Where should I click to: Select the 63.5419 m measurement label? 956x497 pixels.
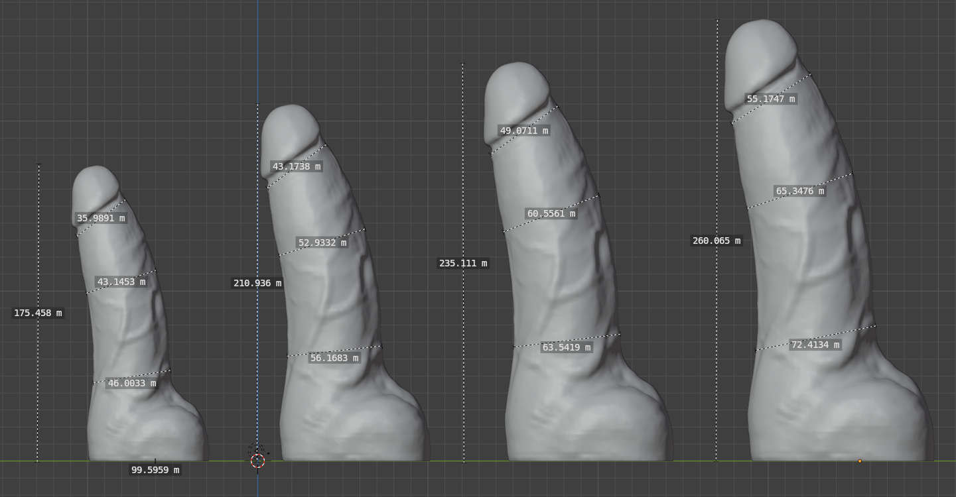(567, 347)
